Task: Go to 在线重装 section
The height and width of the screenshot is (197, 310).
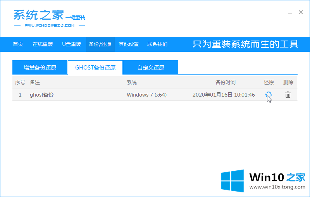Action: point(43,44)
